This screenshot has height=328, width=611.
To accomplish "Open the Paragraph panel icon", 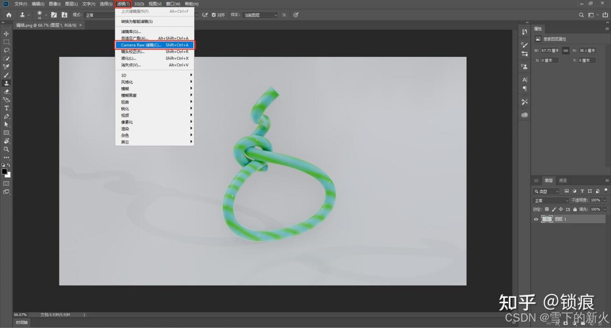I will (525, 89).
